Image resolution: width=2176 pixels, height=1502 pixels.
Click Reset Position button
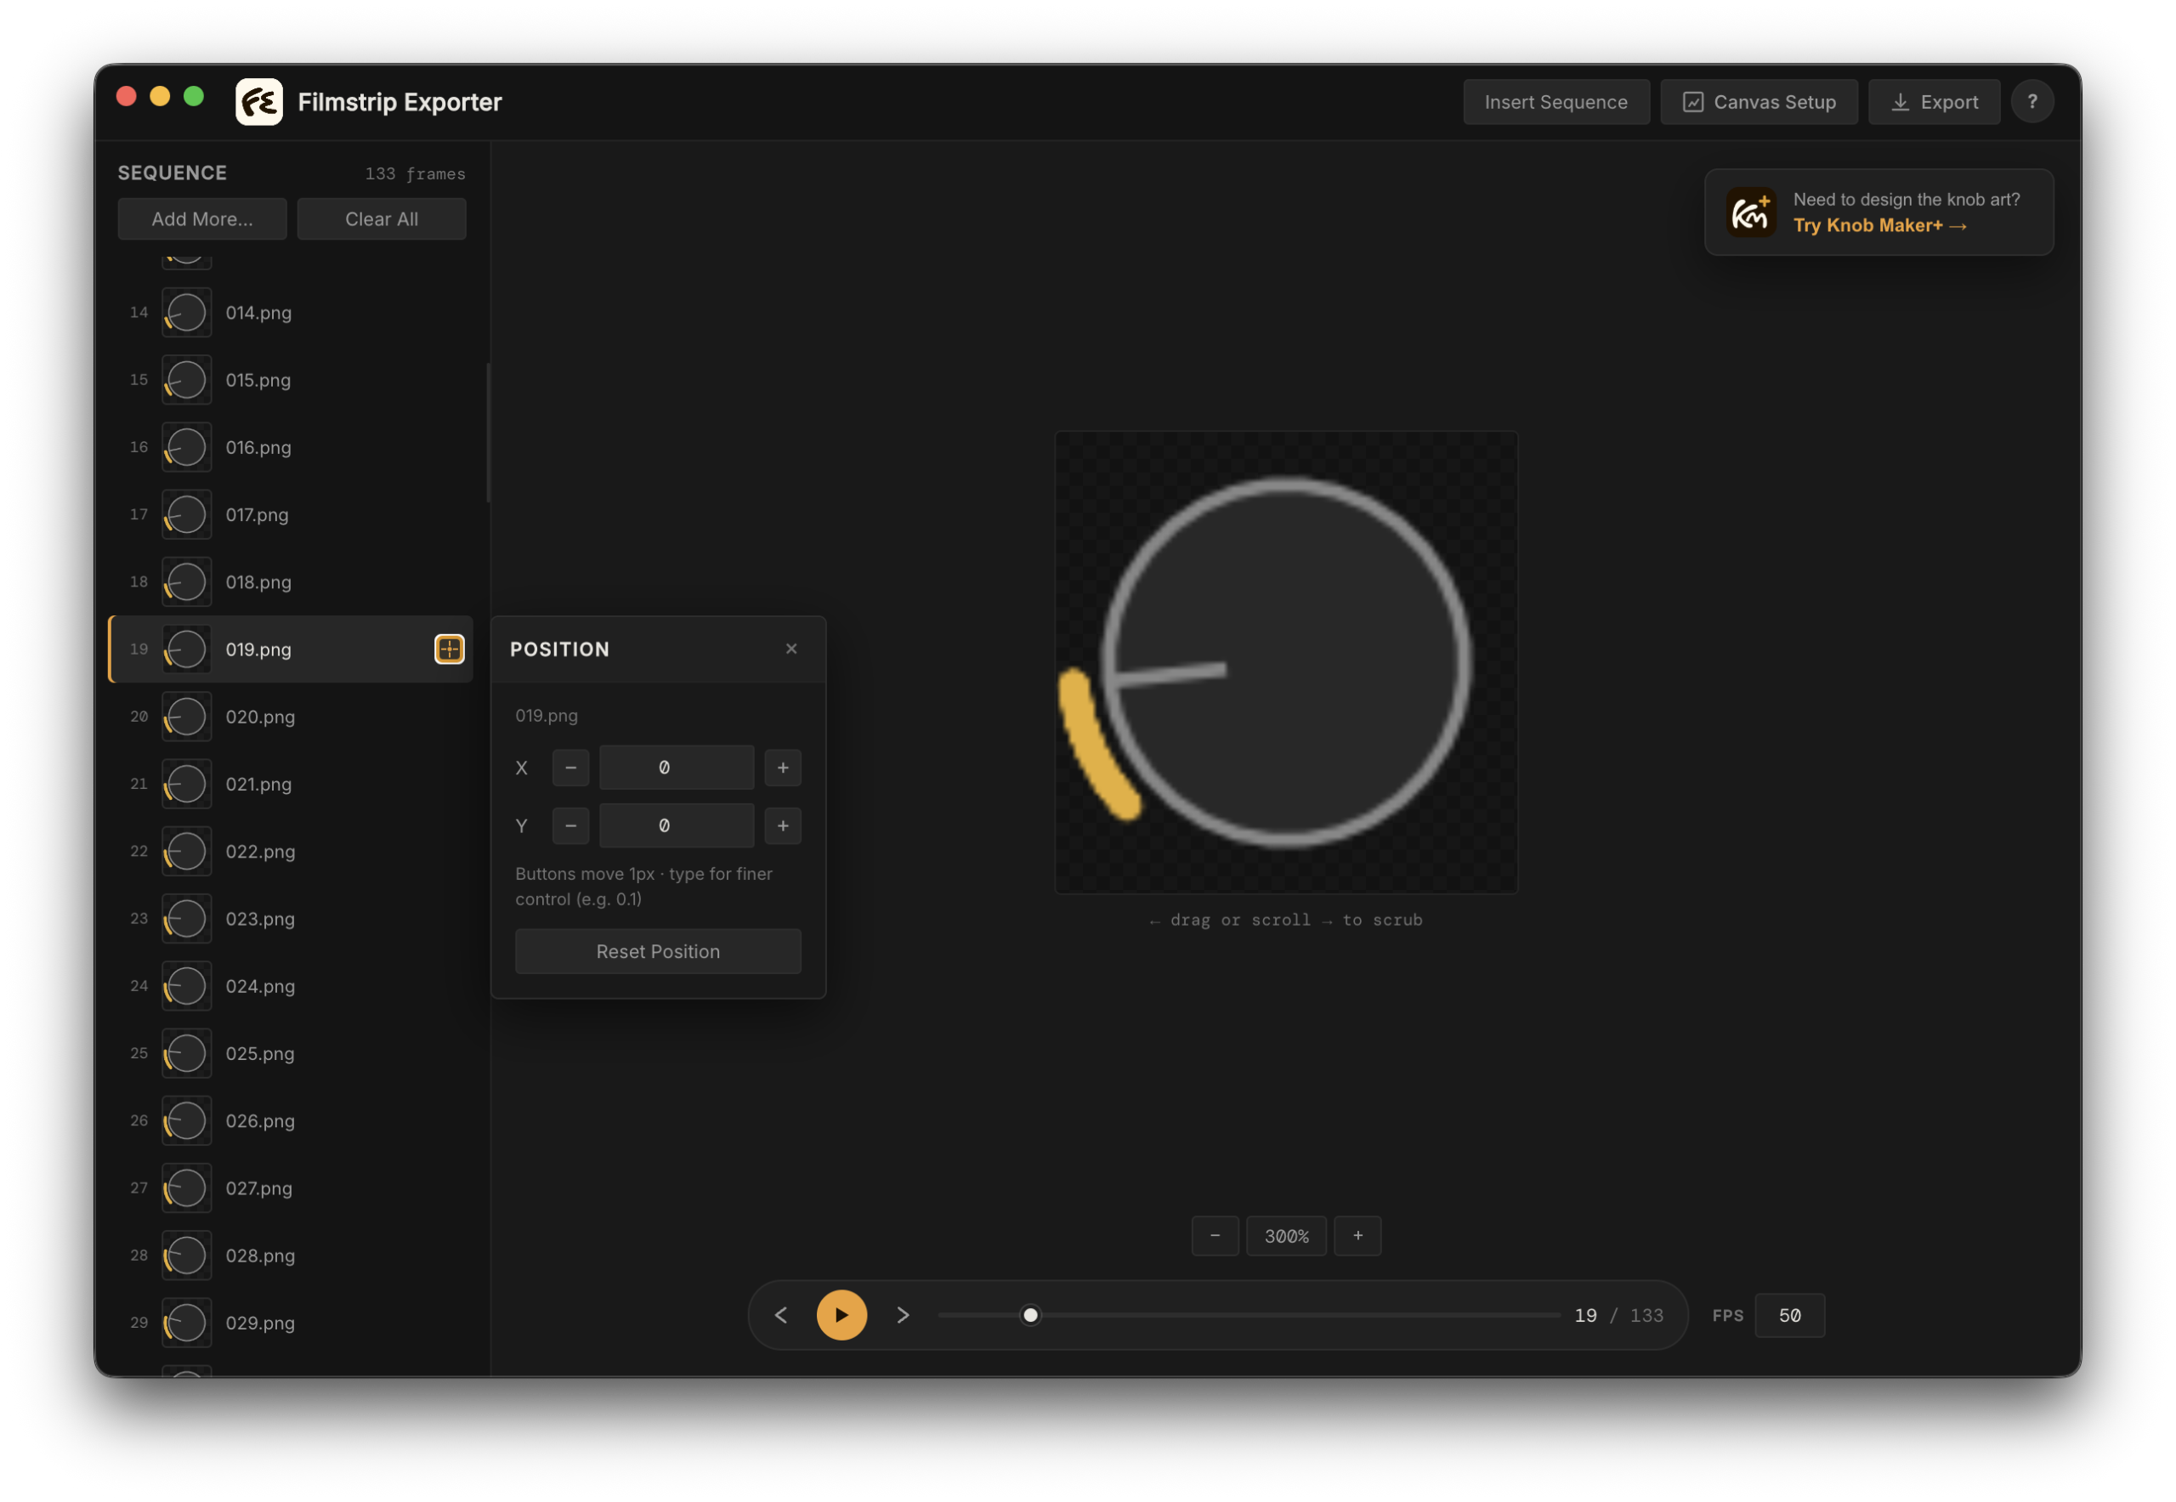(x=658, y=951)
